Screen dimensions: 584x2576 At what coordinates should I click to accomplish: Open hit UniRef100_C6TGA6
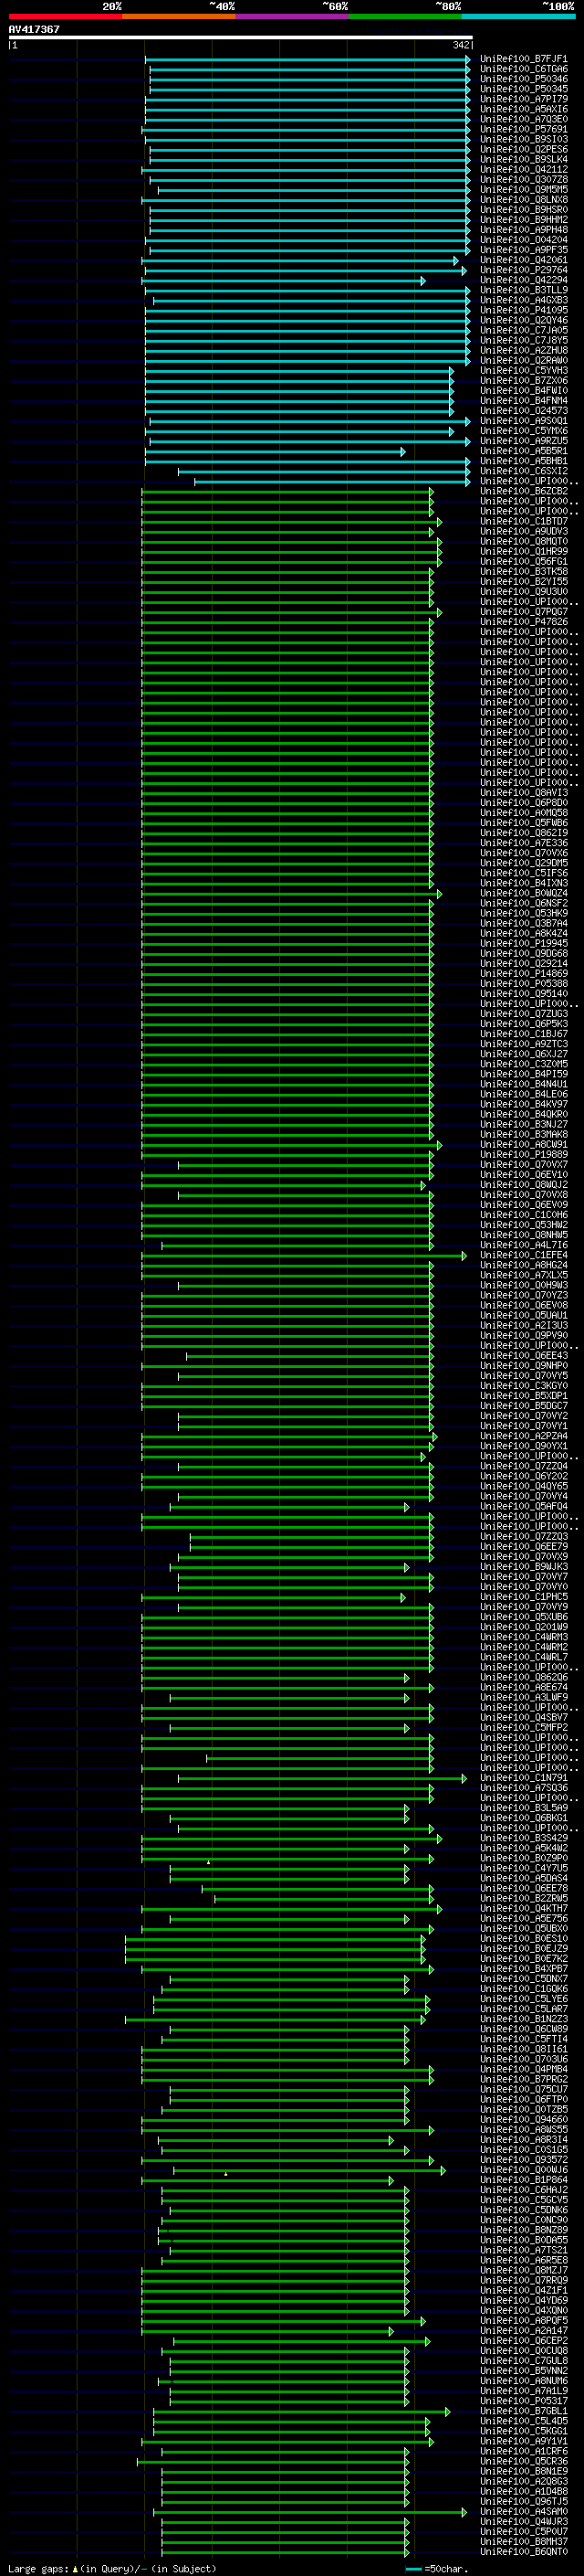click(x=524, y=69)
